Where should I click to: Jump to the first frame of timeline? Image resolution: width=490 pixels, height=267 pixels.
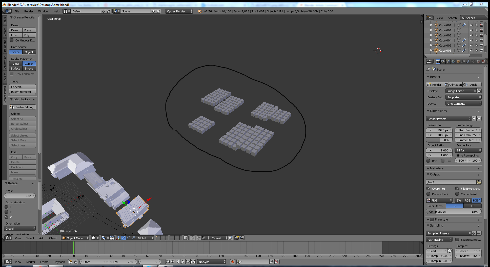(168, 262)
